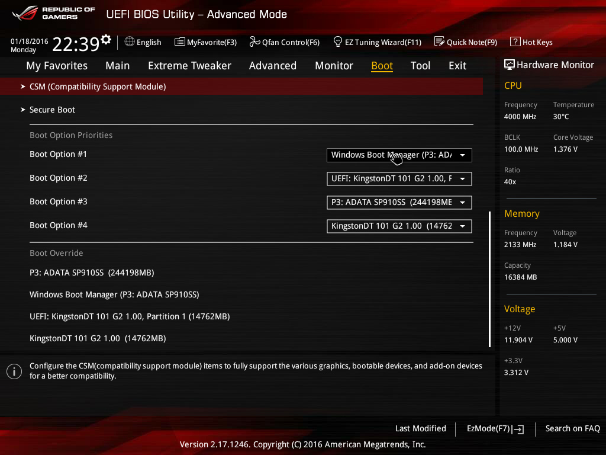The image size is (606, 455).
Task: Click the ROG logo
Action: point(25,13)
